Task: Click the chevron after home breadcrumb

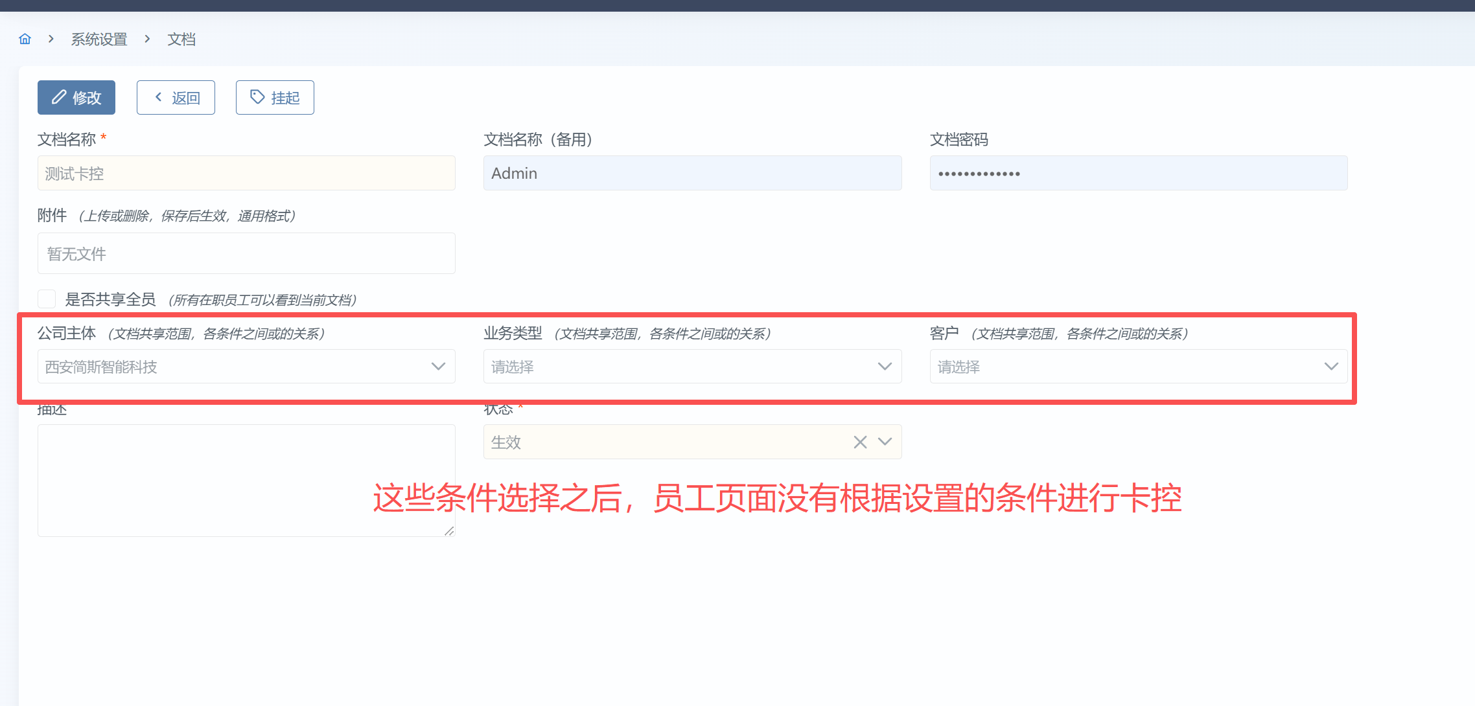Action: [x=51, y=39]
